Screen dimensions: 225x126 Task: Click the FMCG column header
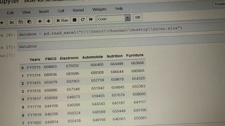(x=51, y=59)
